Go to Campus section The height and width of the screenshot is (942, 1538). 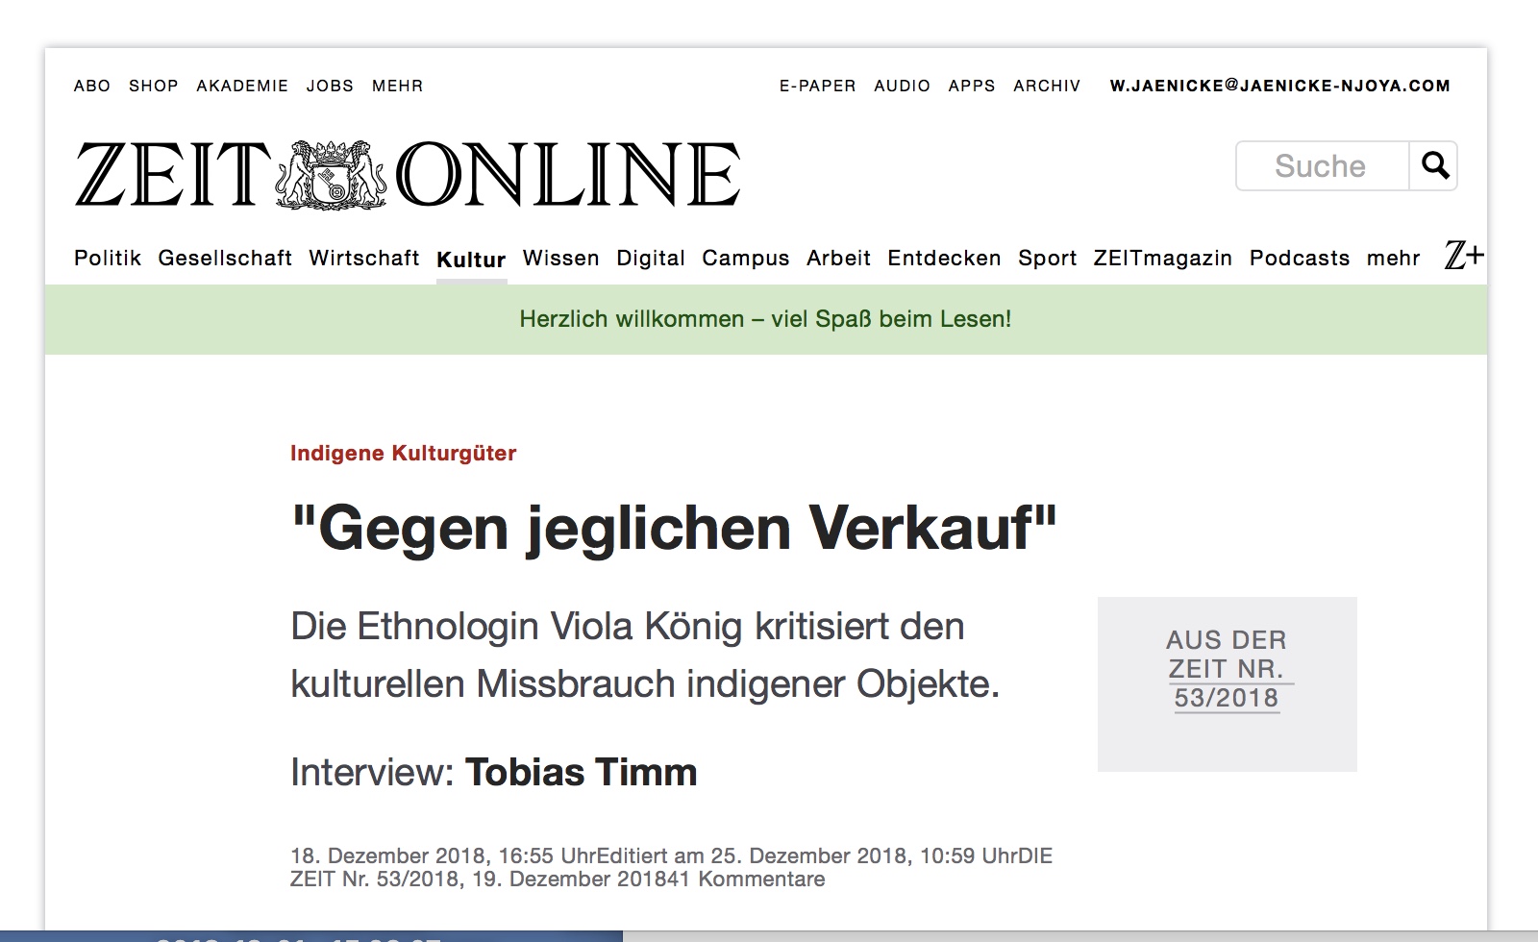[x=746, y=258]
